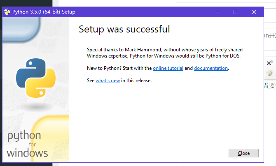Viewport: 276px width, 166px height.
Task: Click the large Python logo graphic
Action: 36,78
